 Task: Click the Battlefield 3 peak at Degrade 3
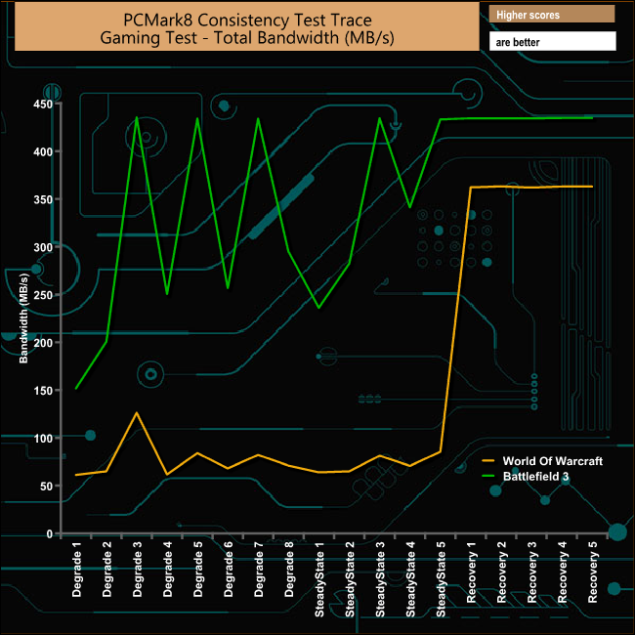pyautogui.click(x=137, y=117)
